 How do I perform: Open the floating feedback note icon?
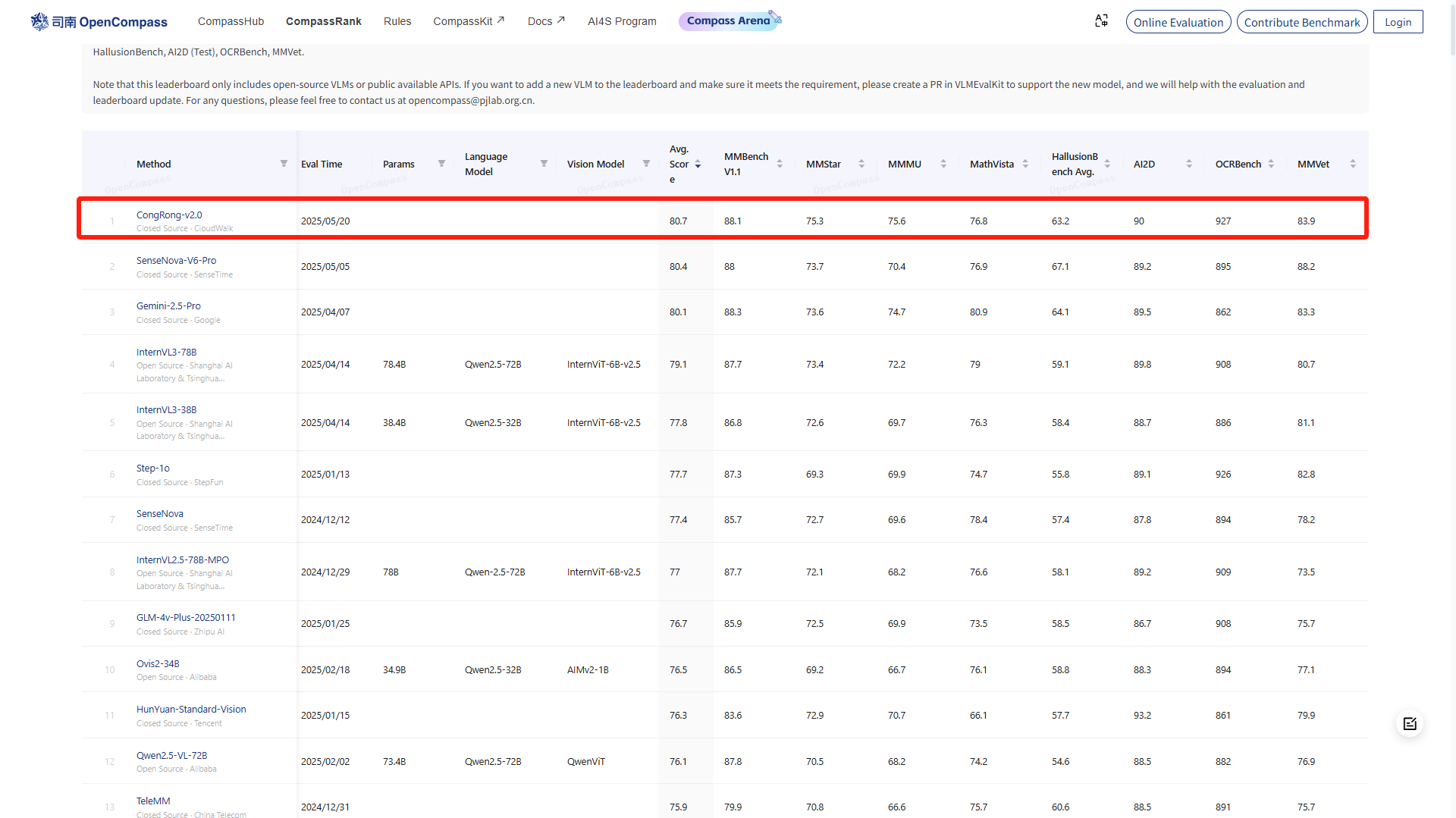click(1409, 724)
